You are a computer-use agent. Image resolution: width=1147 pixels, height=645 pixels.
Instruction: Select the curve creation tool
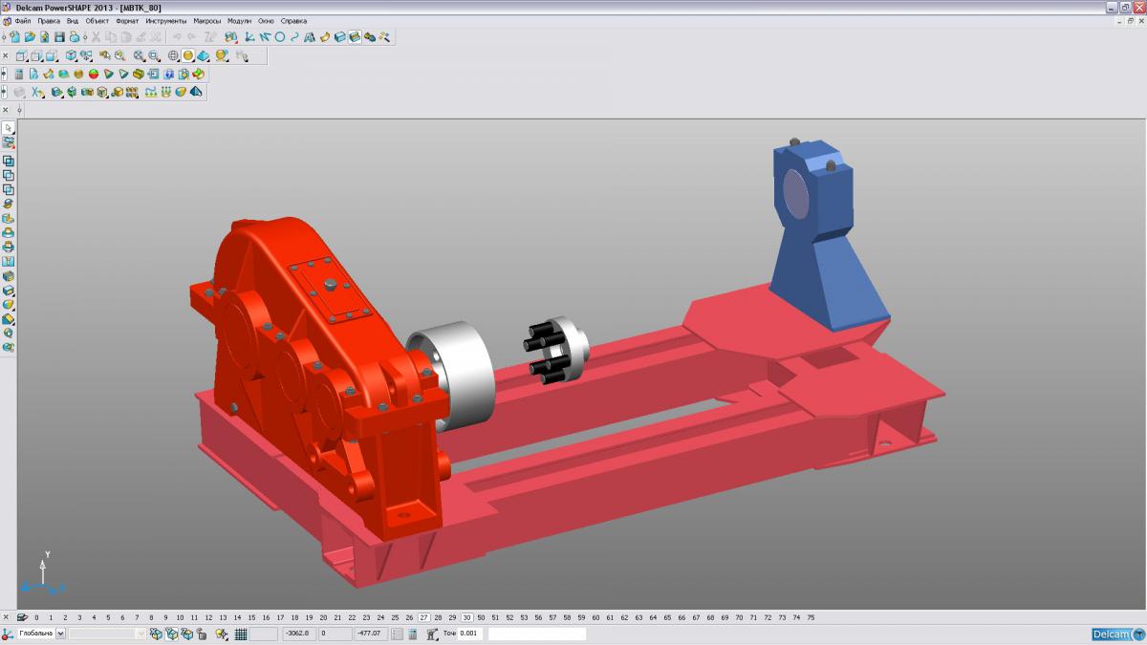294,37
